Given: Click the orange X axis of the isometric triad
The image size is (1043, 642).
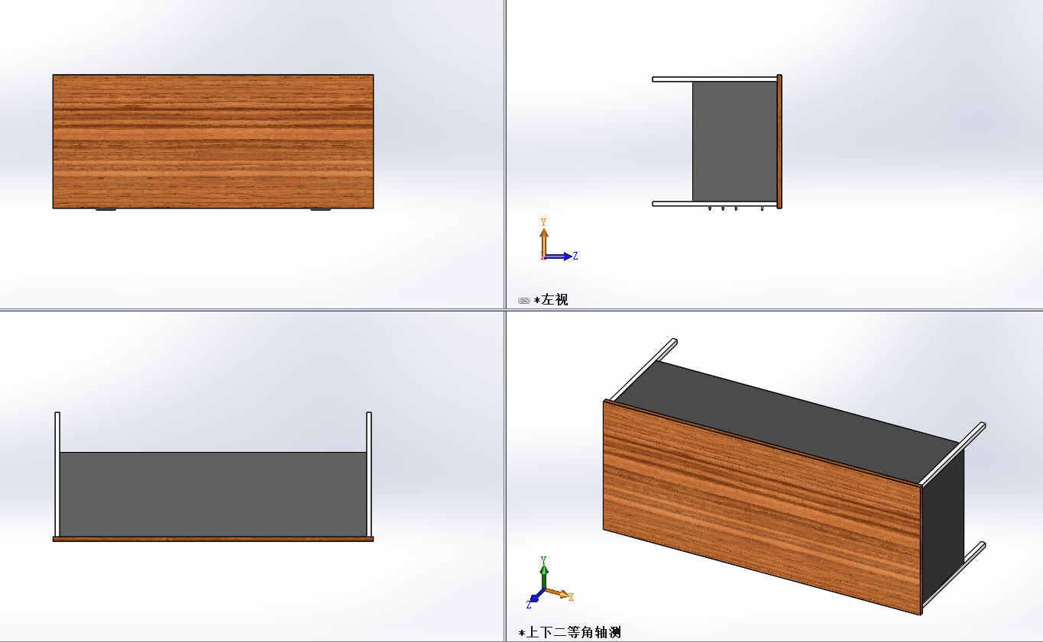Looking at the screenshot, I should [560, 594].
